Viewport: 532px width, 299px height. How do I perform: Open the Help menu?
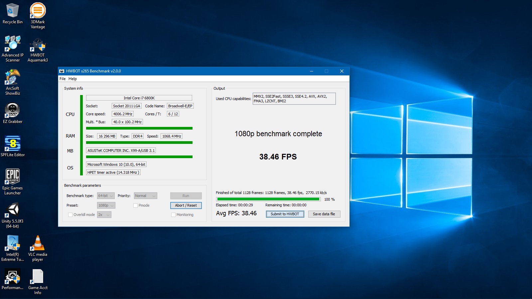click(x=72, y=79)
